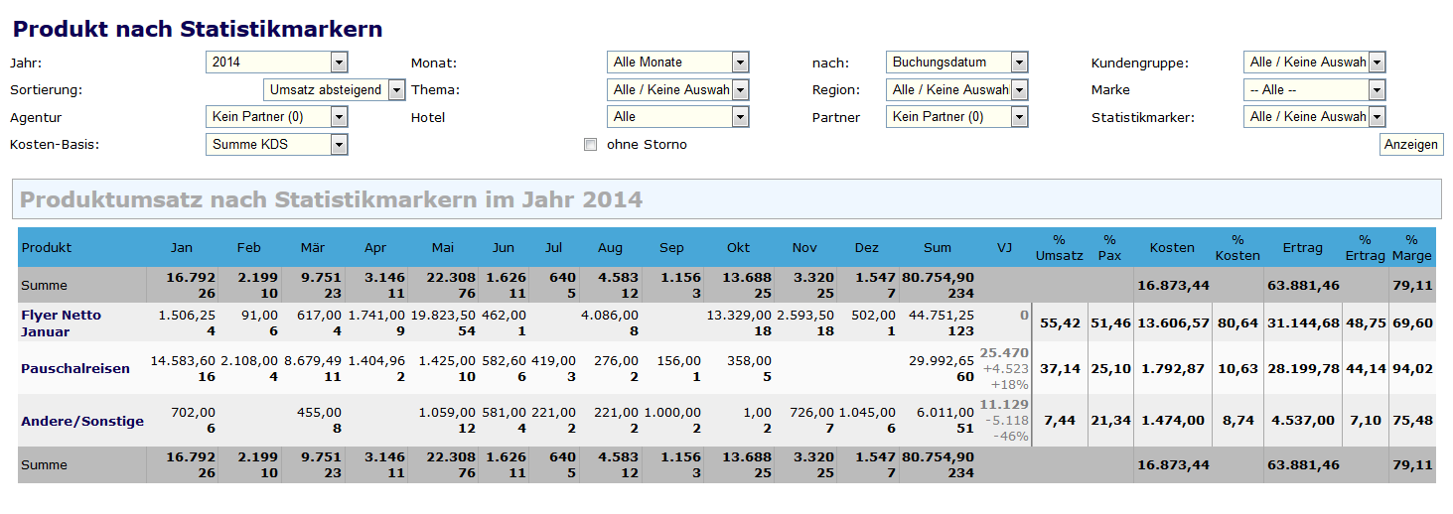Open the 'Flyer Netto Januar' product link
Viewport: 1453px width, 514px height.
click(62, 322)
